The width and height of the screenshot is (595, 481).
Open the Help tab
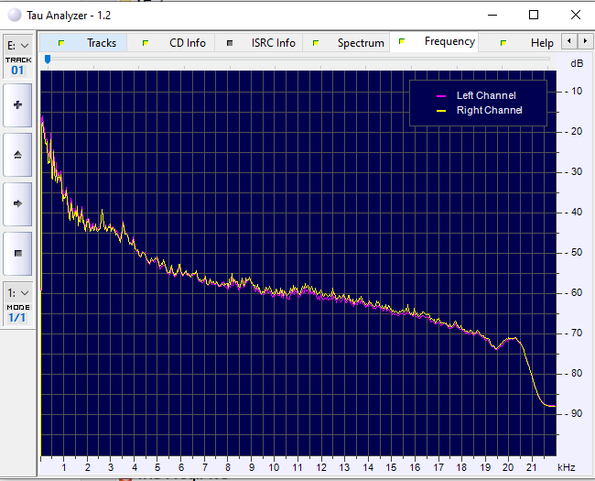click(x=521, y=43)
